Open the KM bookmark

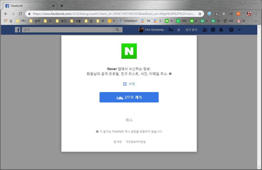(x=228, y=21)
